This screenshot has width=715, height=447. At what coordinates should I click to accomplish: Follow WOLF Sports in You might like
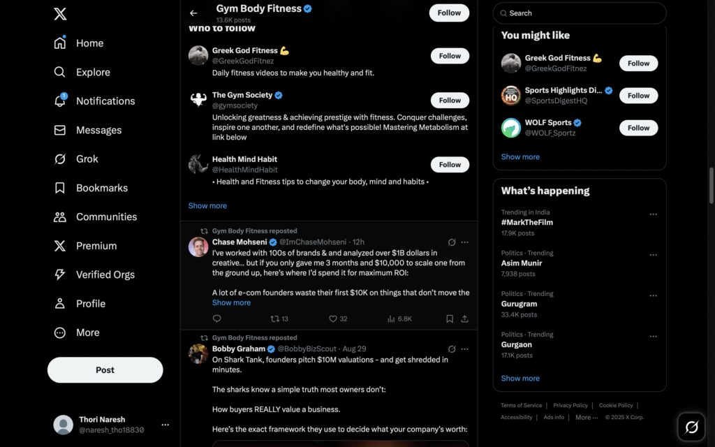638,128
